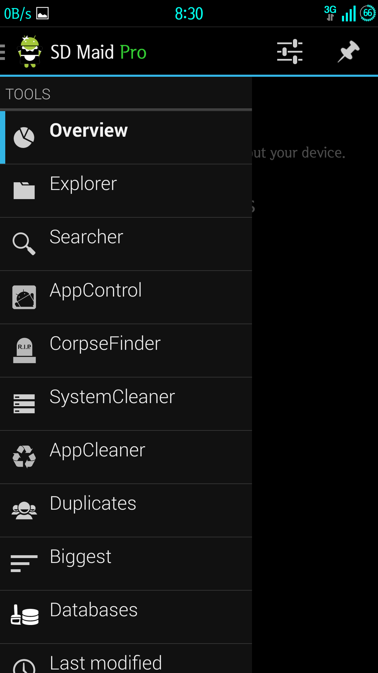Tap the SD Maid android logo
The height and width of the screenshot is (673, 378).
(x=30, y=52)
